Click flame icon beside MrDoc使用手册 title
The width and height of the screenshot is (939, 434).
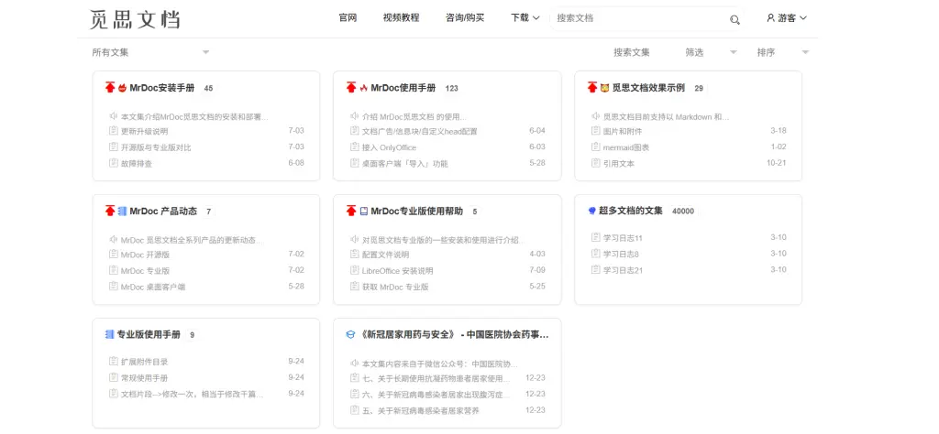(x=363, y=88)
